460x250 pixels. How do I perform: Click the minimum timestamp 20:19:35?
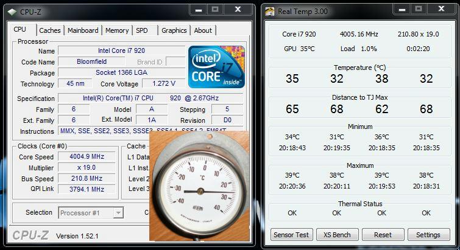337,148
